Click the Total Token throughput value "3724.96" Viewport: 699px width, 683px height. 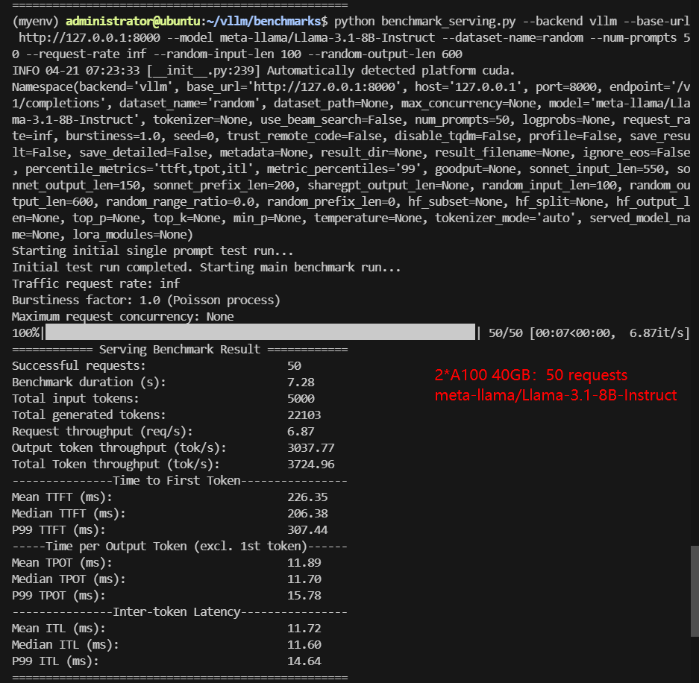coord(311,465)
